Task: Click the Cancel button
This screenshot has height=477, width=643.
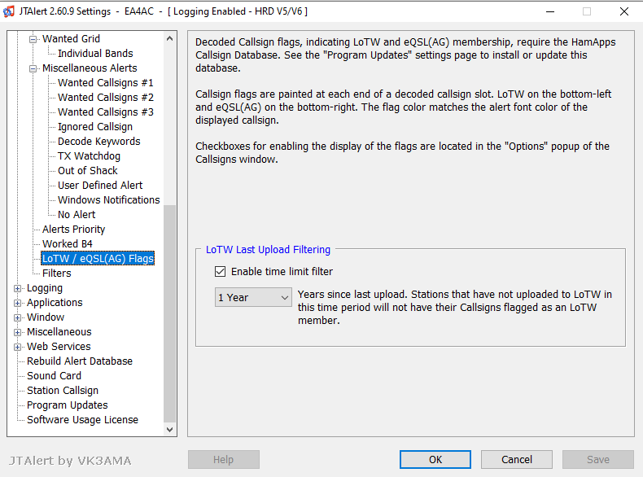Action: 516,459
